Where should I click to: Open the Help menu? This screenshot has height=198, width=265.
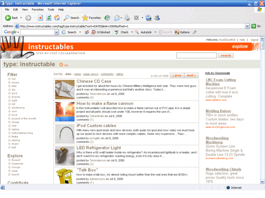click(61, 10)
